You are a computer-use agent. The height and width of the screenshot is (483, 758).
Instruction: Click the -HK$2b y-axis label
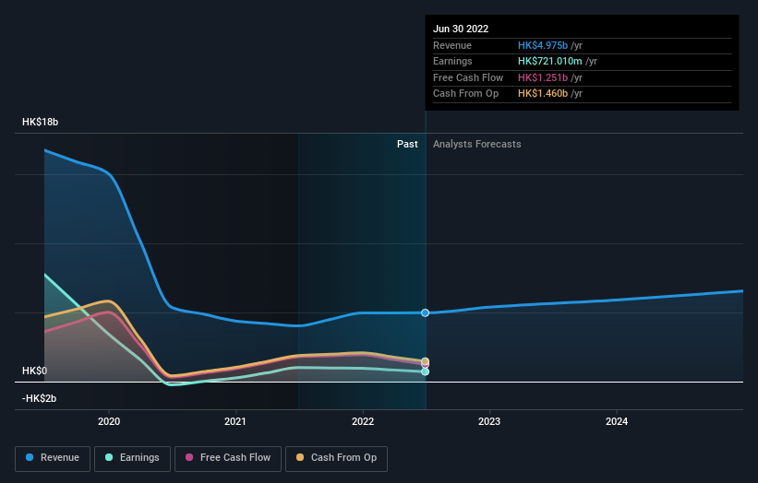(39, 398)
